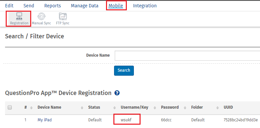Sort by Folder column arrows
The height and width of the screenshot is (128, 260).
pyautogui.click(x=217, y=108)
